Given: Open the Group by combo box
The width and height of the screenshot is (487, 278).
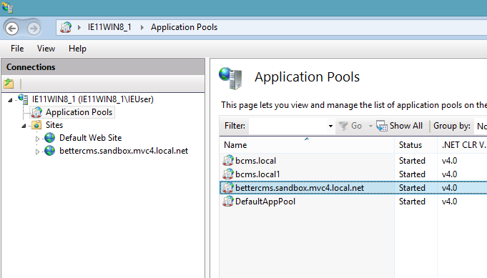Looking at the screenshot, I should [481, 126].
